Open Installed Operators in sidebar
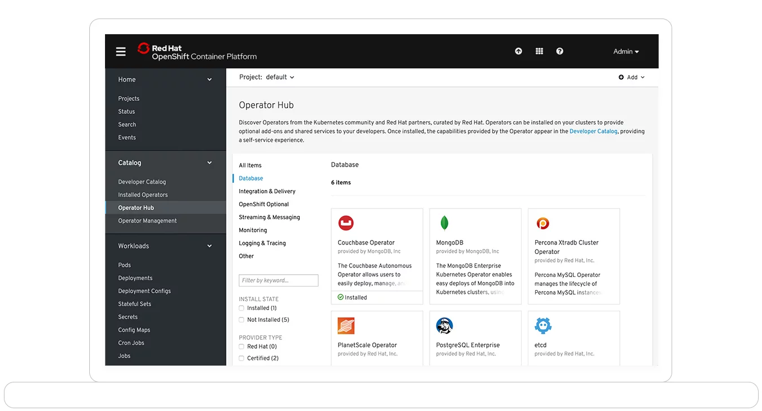 click(143, 195)
